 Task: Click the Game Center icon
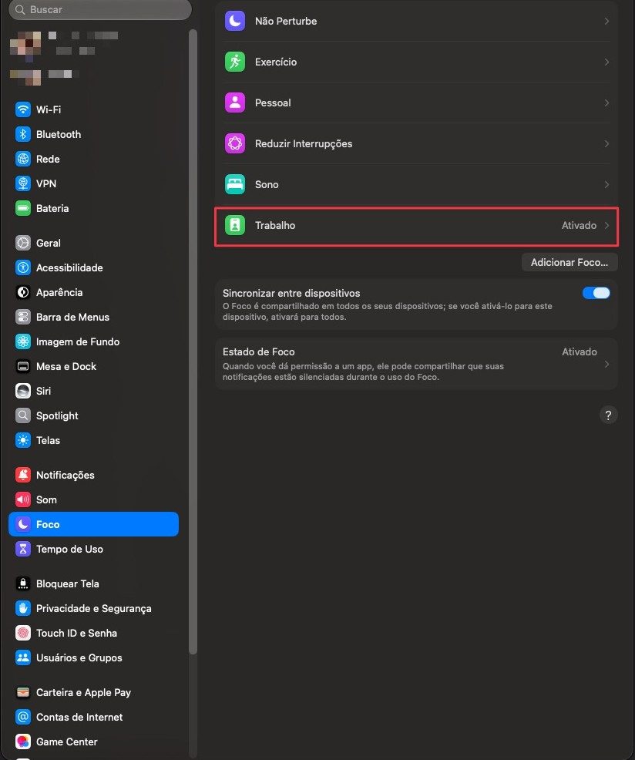pos(23,742)
